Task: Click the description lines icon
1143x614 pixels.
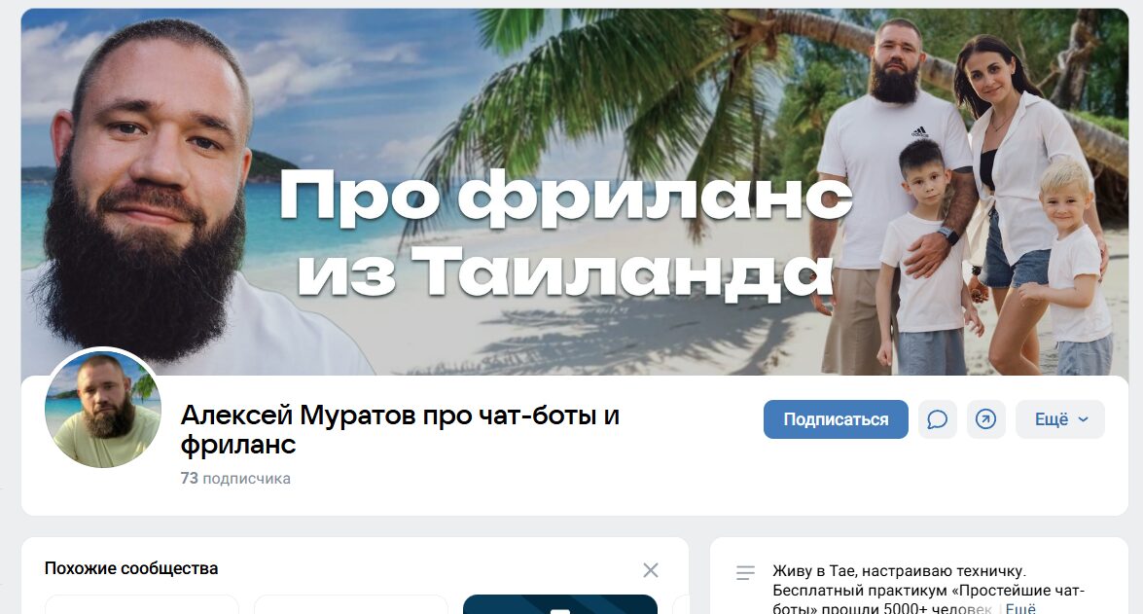Action: click(x=746, y=573)
